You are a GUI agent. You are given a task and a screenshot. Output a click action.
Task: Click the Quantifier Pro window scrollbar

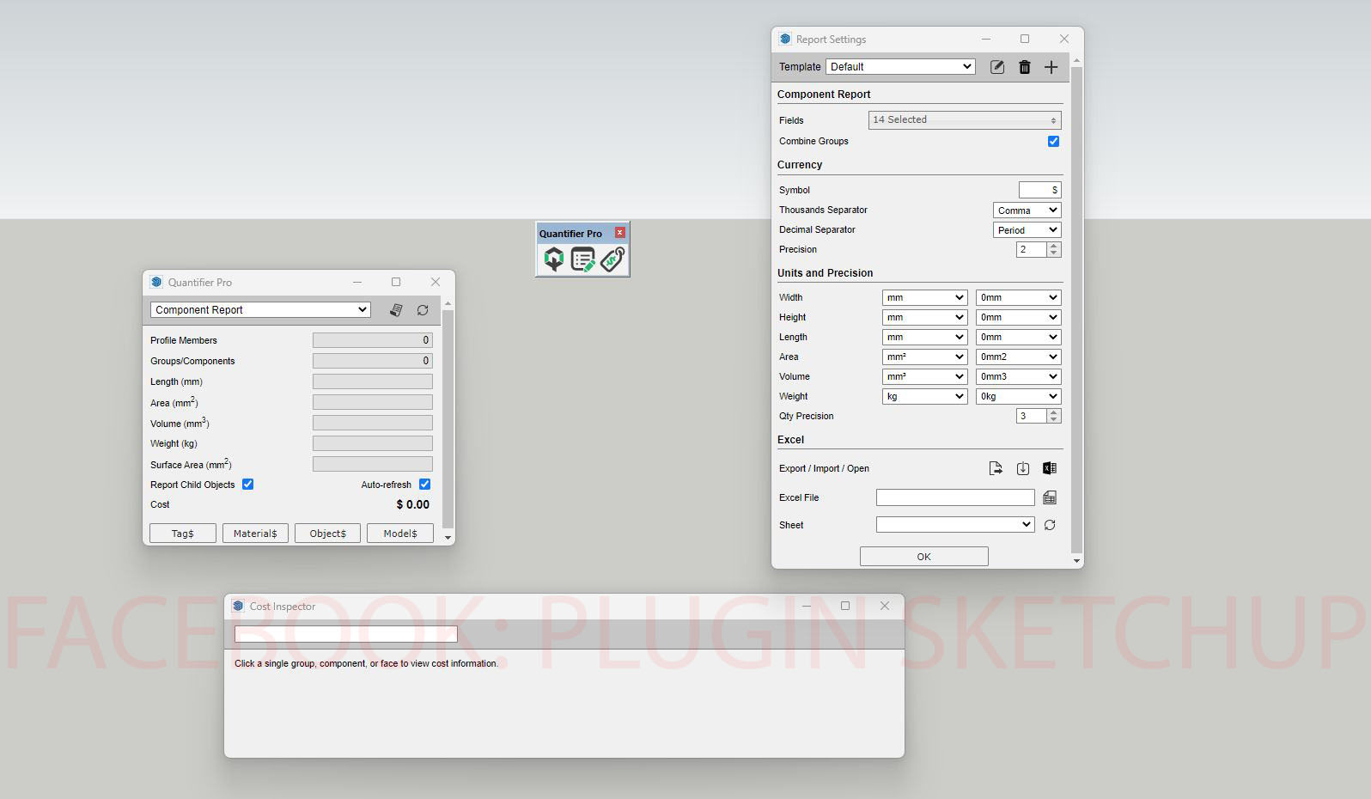point(448,420)
